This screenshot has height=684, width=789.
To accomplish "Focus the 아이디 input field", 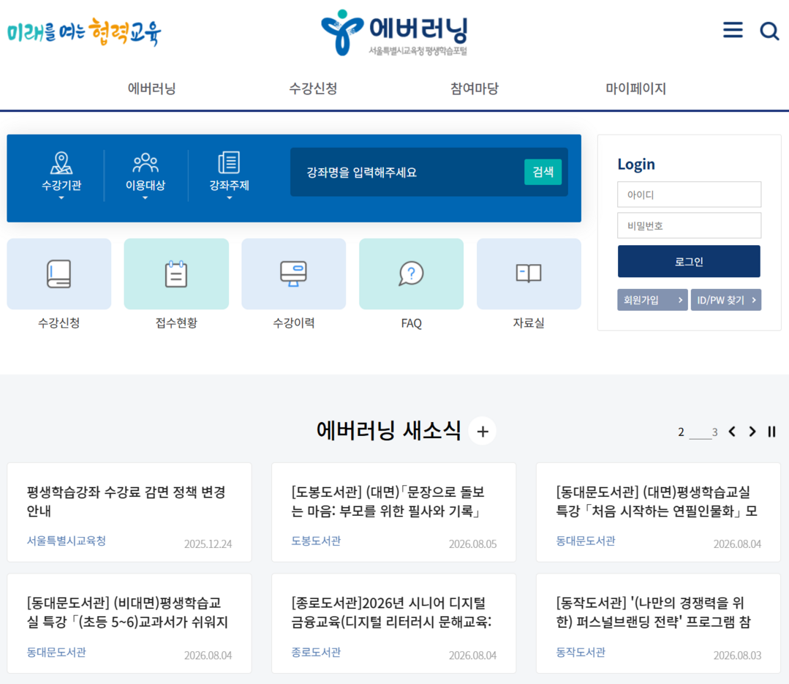I will pos(689,195).
